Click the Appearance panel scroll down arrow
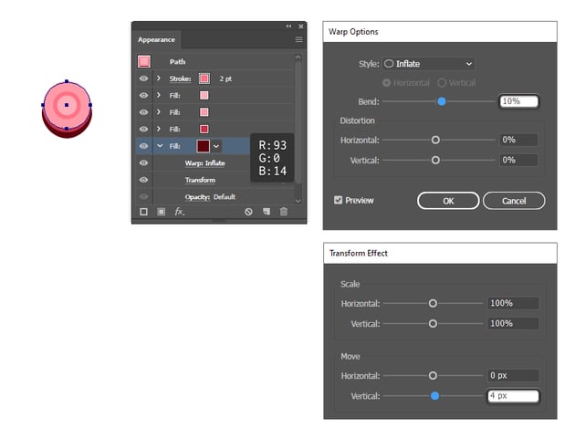Viewport: 575px width, 439px height. (298, 201)
